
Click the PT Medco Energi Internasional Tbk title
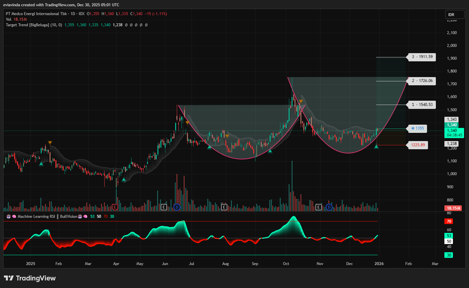pyautogui.click(x=36, y=14)
